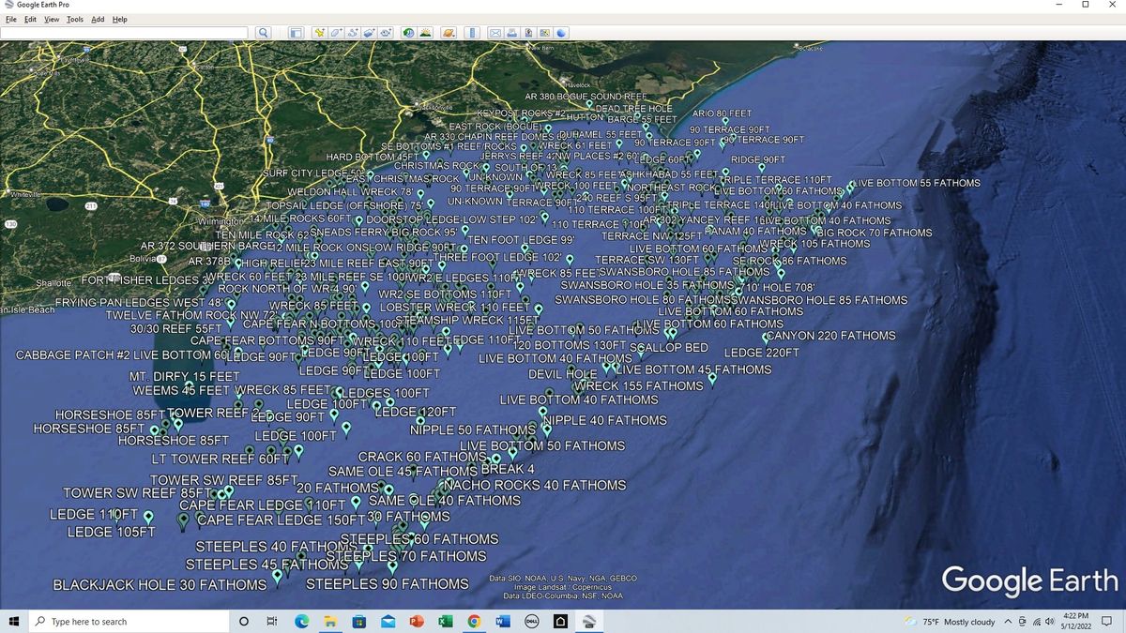Open the Email sharing option
This screenshot has height=633, width=1126.
(495, 33)
